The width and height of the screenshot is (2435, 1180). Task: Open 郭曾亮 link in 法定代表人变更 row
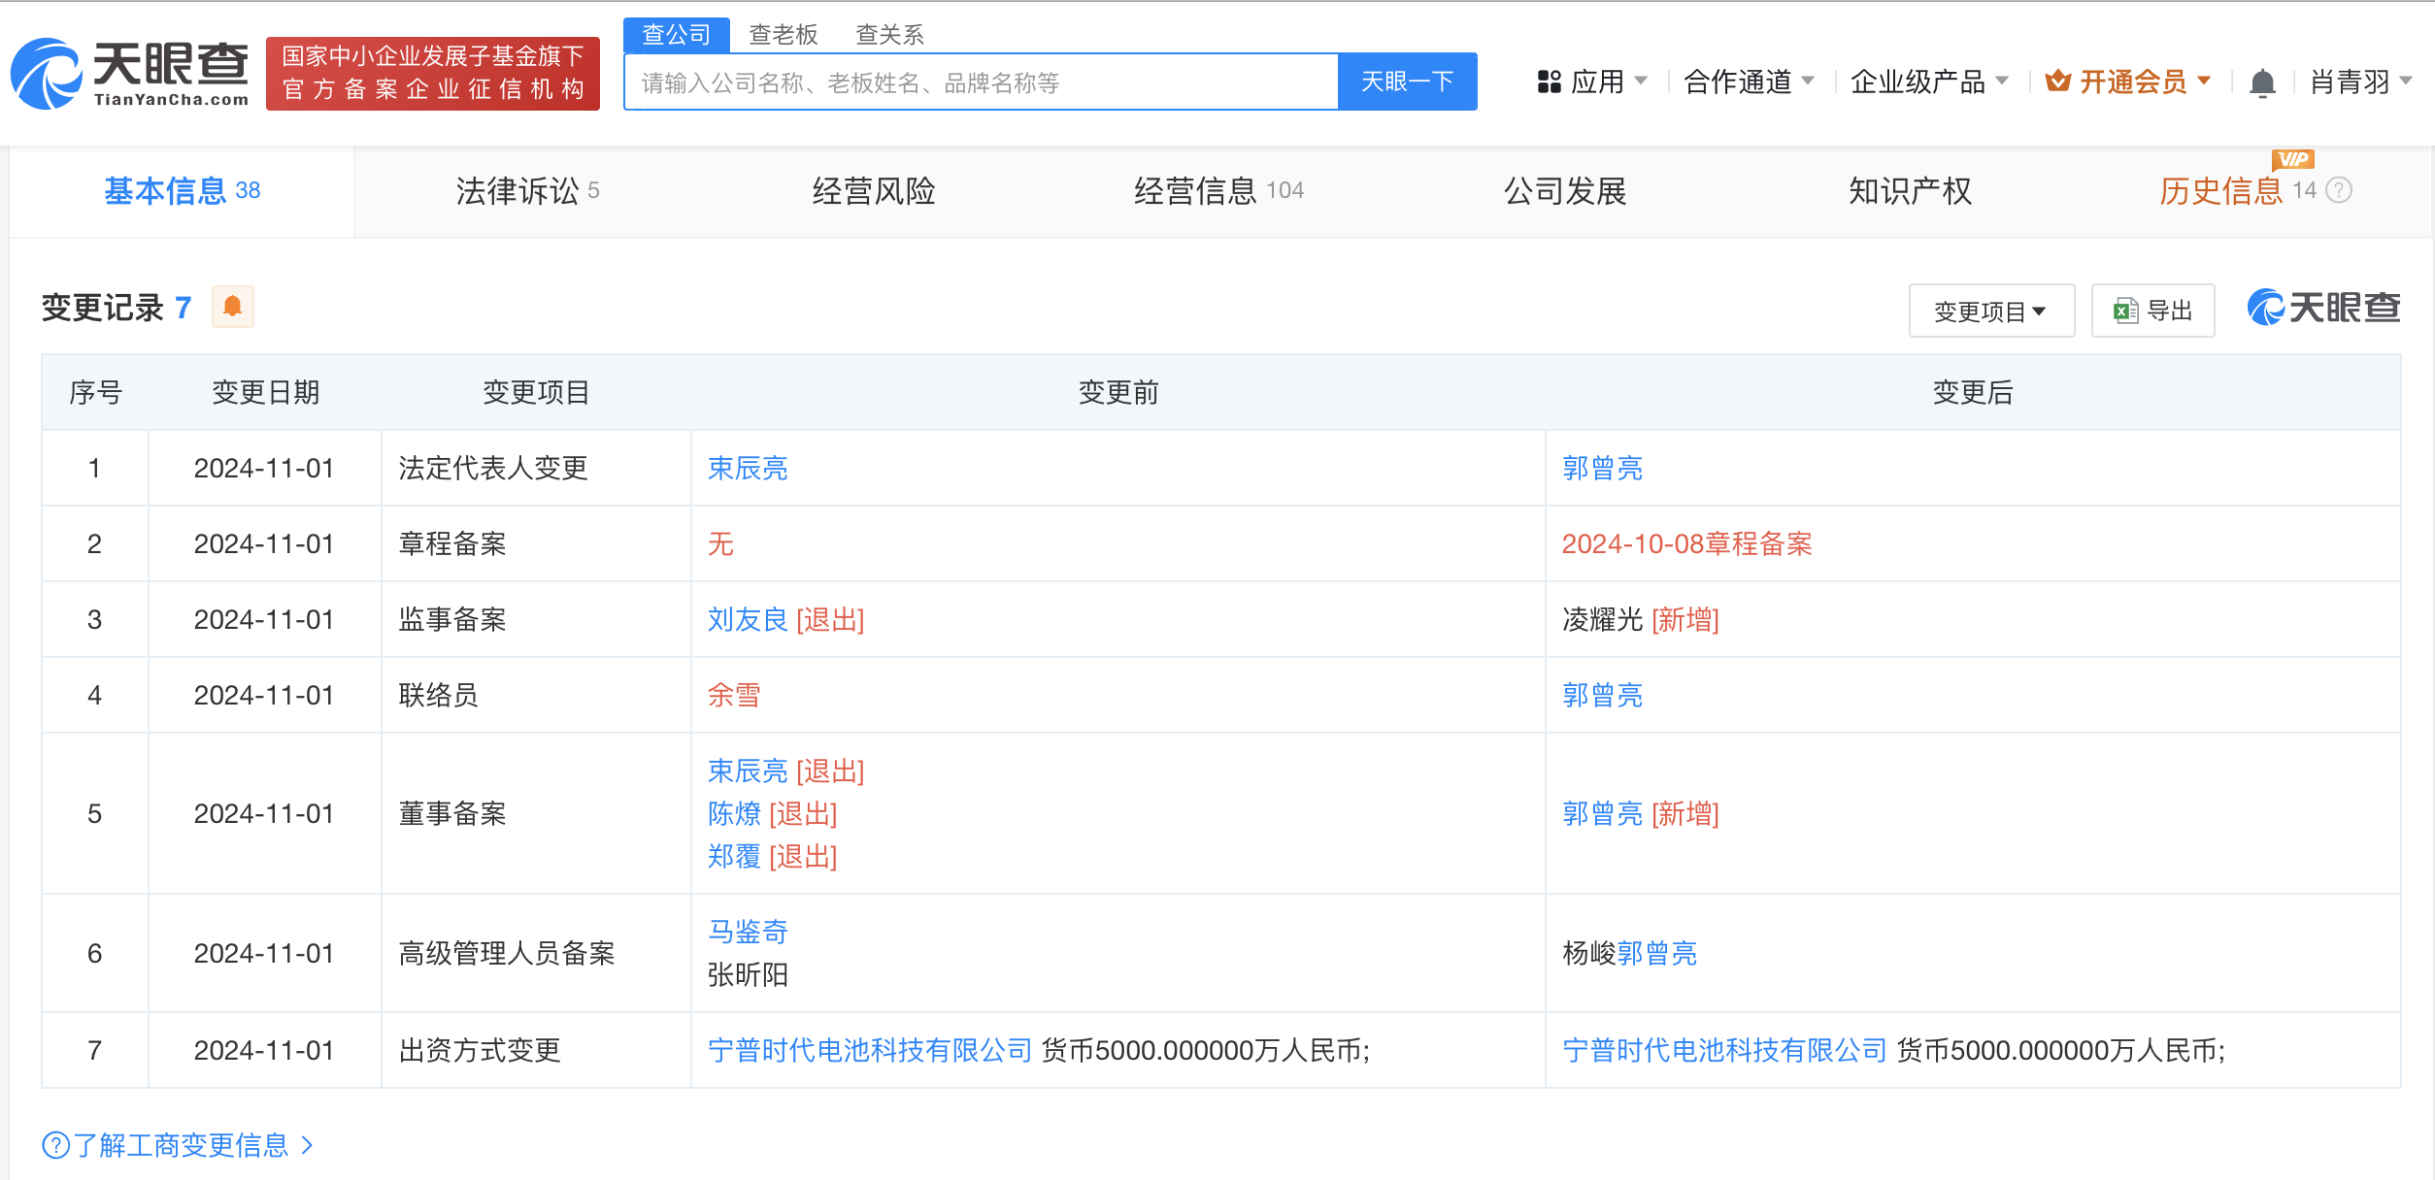(1602, 468)
